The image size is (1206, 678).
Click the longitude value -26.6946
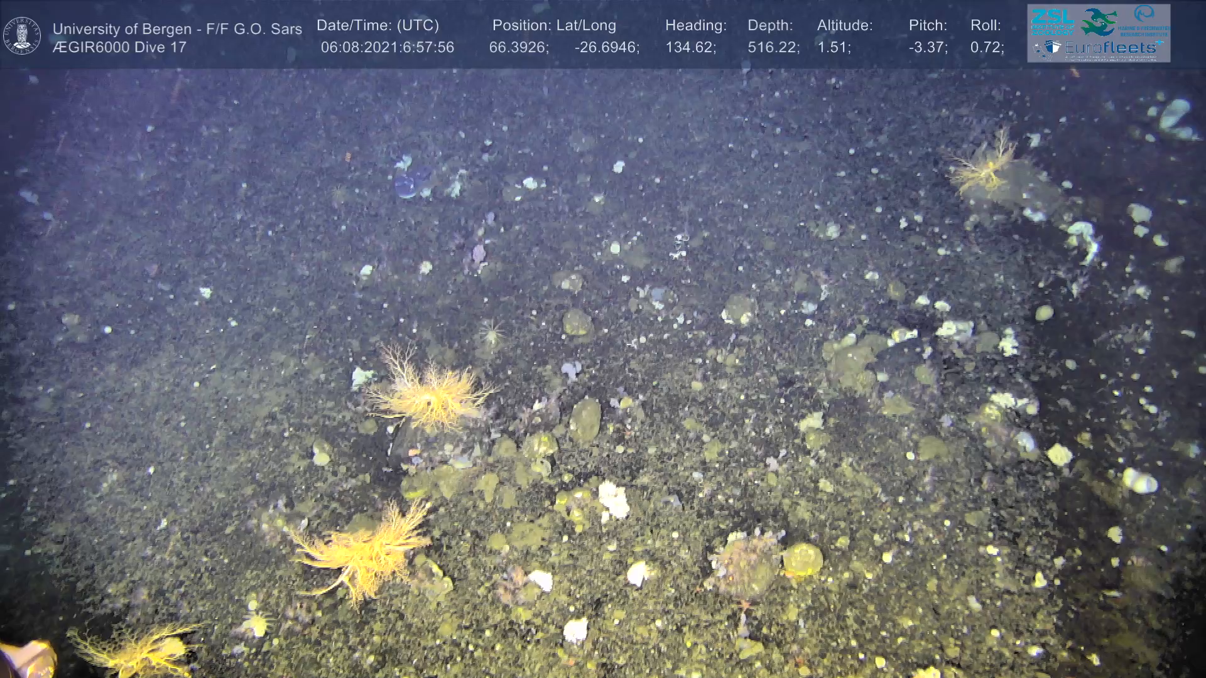[x=607, y=48]
